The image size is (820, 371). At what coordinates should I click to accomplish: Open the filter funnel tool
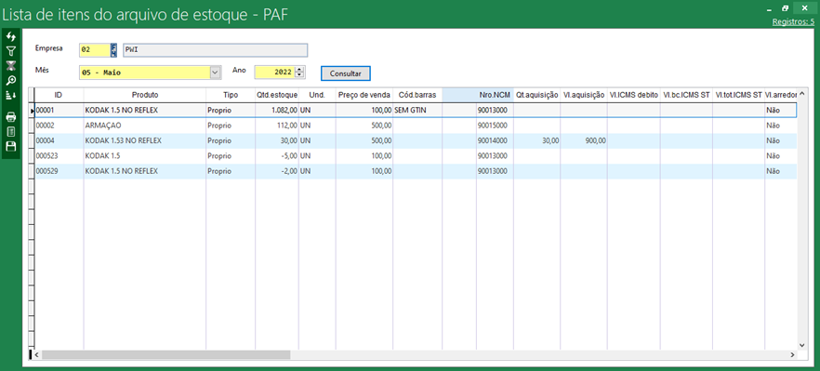tap(10, 51)
